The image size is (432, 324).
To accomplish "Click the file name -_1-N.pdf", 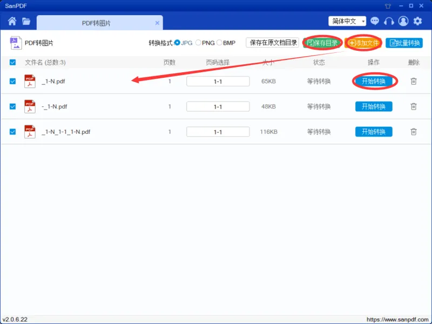I will [55, 106].
